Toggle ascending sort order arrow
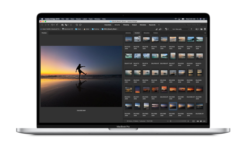Viewport: 240px width, 154px height. (x=191, y=29)
